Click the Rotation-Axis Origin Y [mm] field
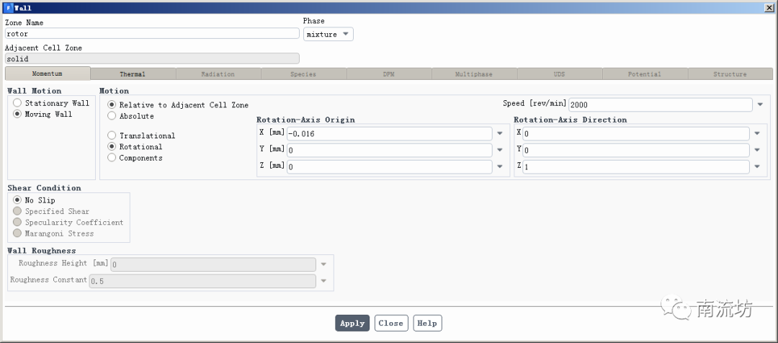Viewport: 778px width, 343px height. [390, 150]
